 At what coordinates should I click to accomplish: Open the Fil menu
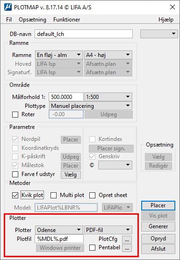(x=9, y=20)
